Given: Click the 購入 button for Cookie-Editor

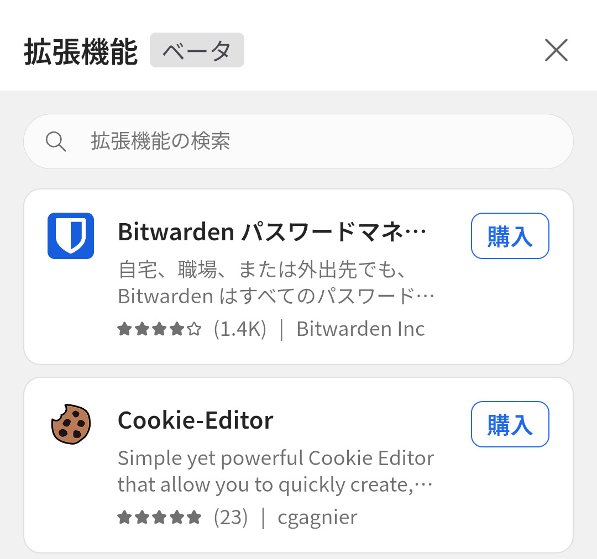Looking at the screenshot, I should pyautogui.click(x=510, y=424).
